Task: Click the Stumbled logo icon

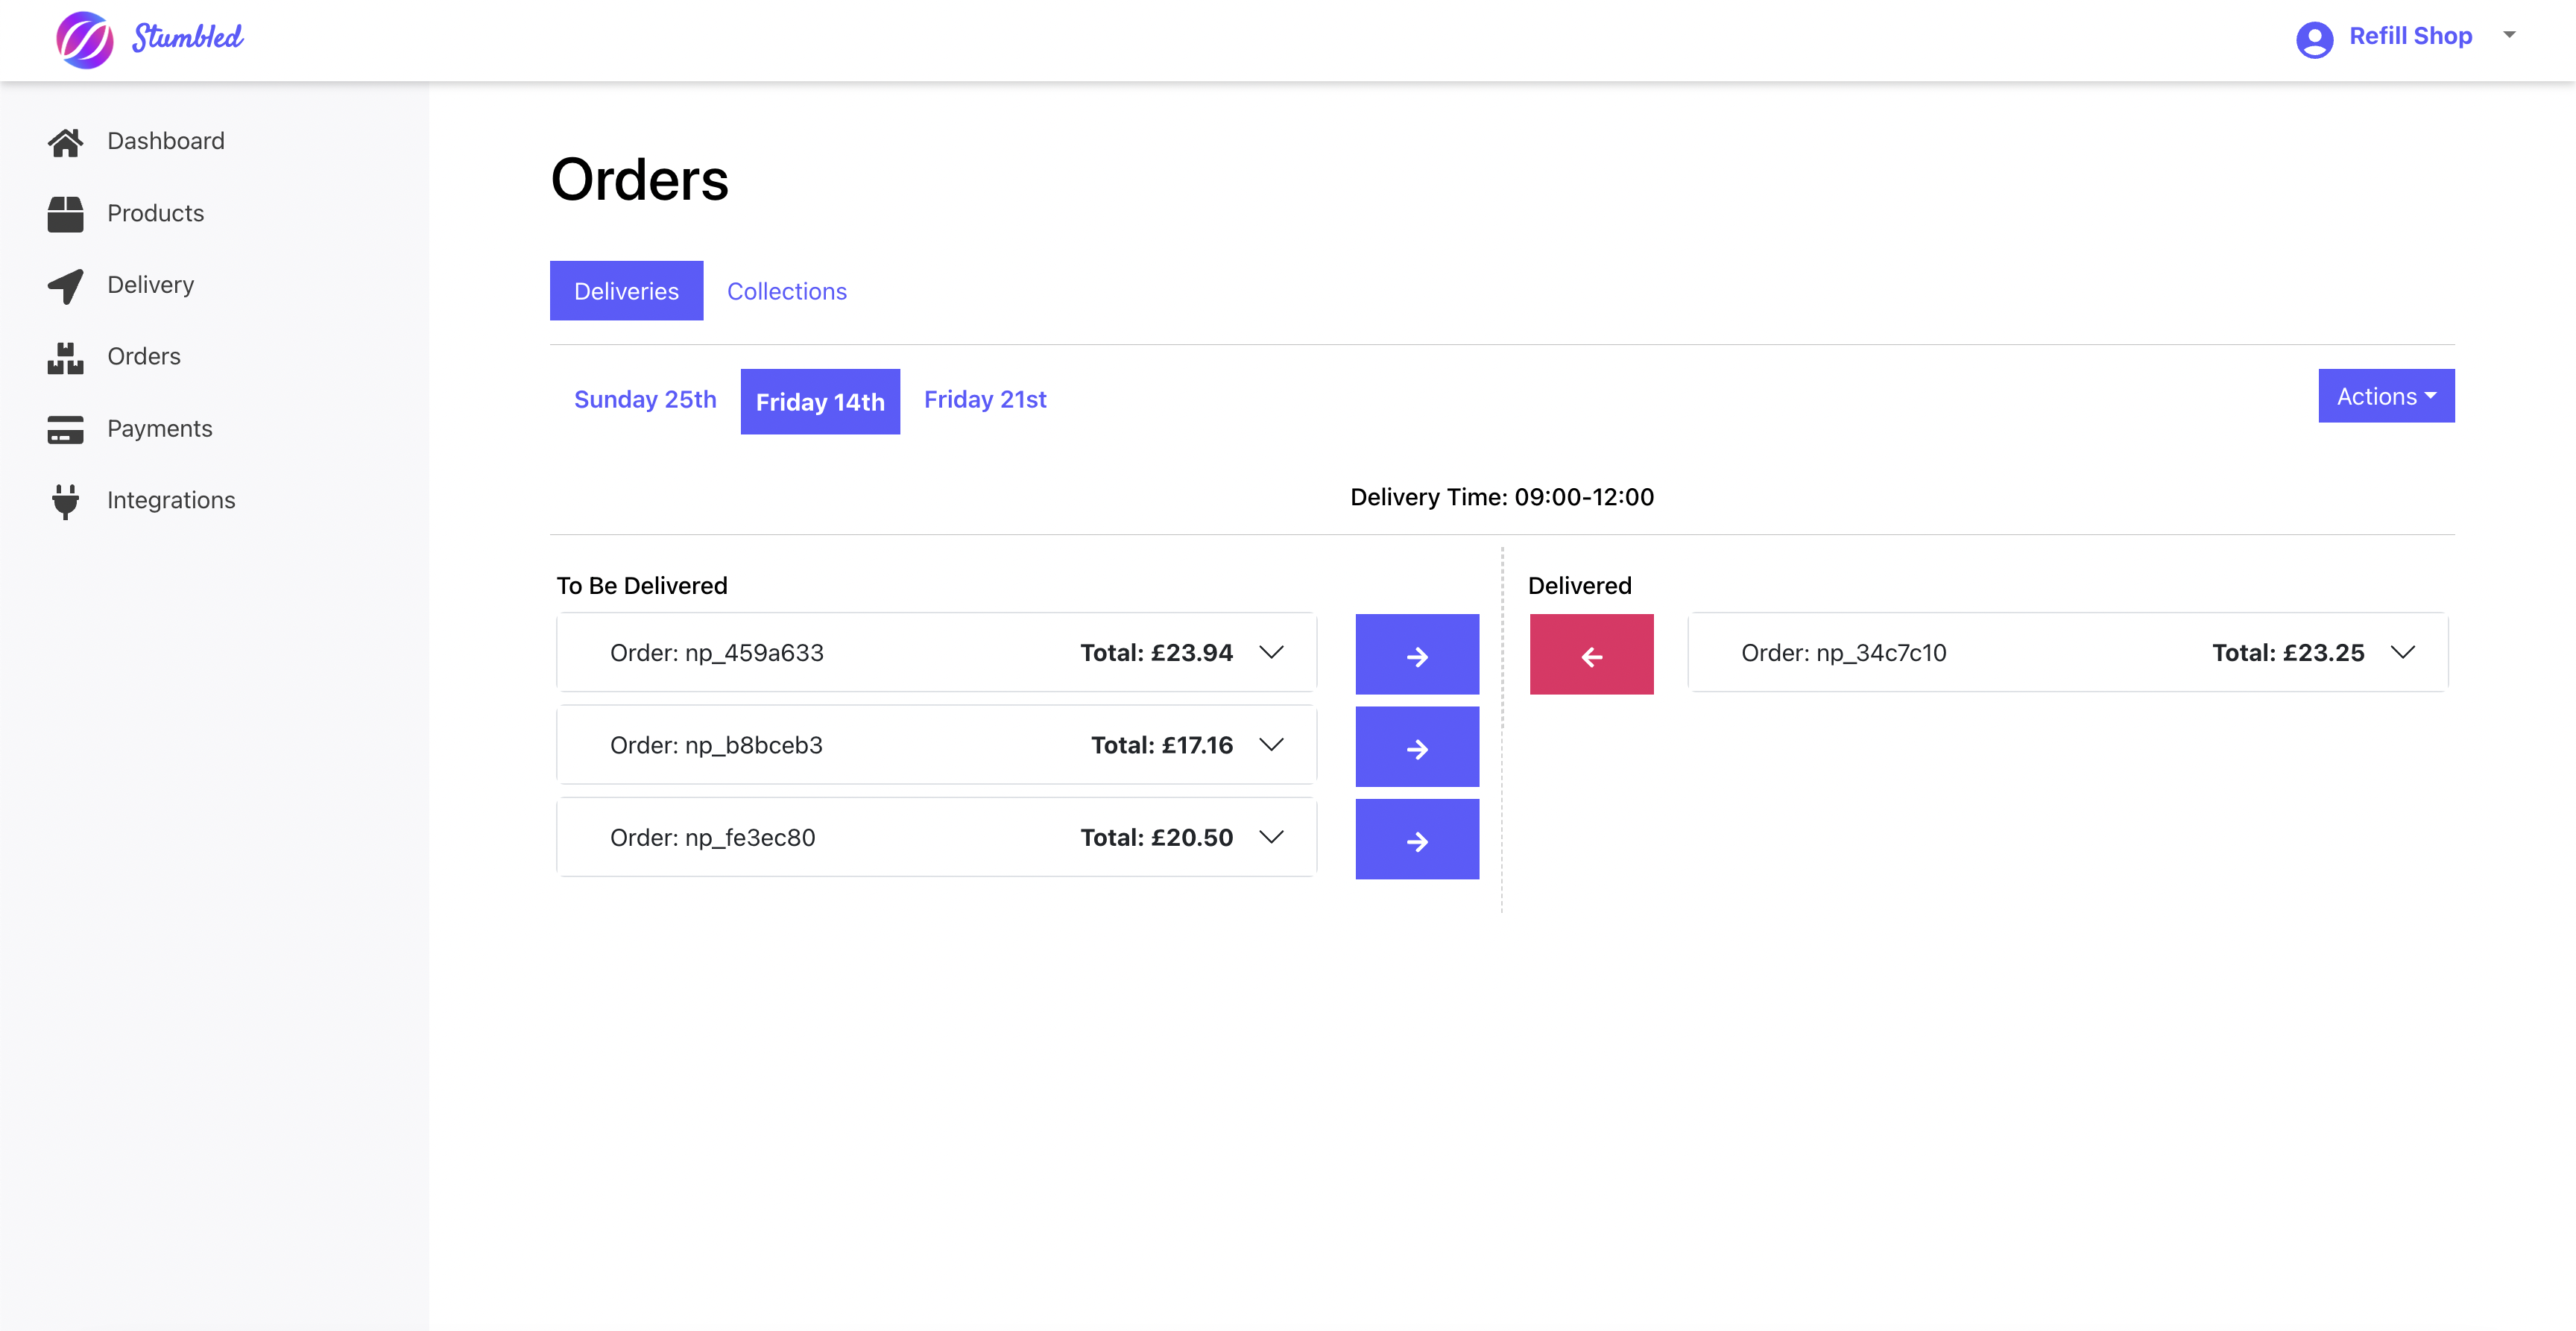Action: pos(85,40)
